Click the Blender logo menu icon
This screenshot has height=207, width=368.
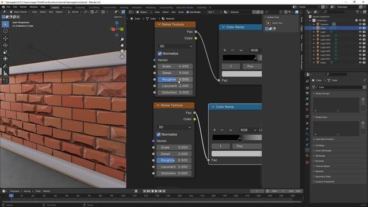3,7
